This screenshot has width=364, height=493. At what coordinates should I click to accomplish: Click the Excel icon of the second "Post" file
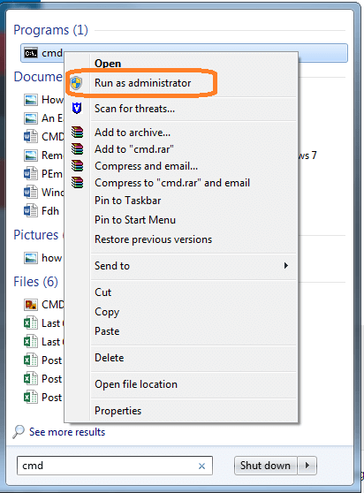31,379
